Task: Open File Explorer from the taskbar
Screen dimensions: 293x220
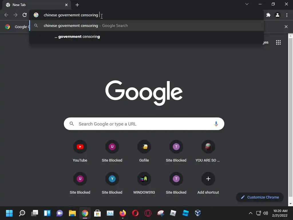Action: tap(72, 213)
